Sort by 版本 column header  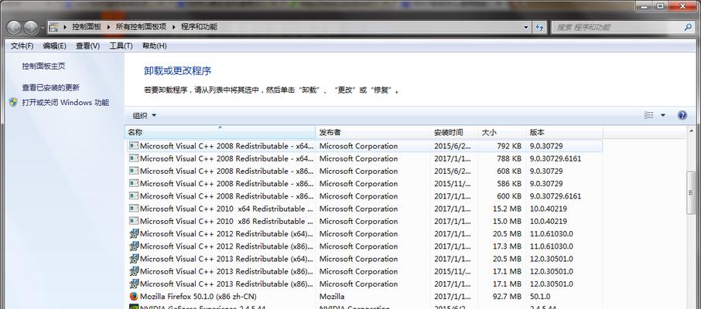[x=565, y=132]
